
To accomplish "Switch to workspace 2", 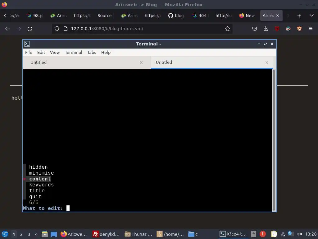I will point(21,234).
